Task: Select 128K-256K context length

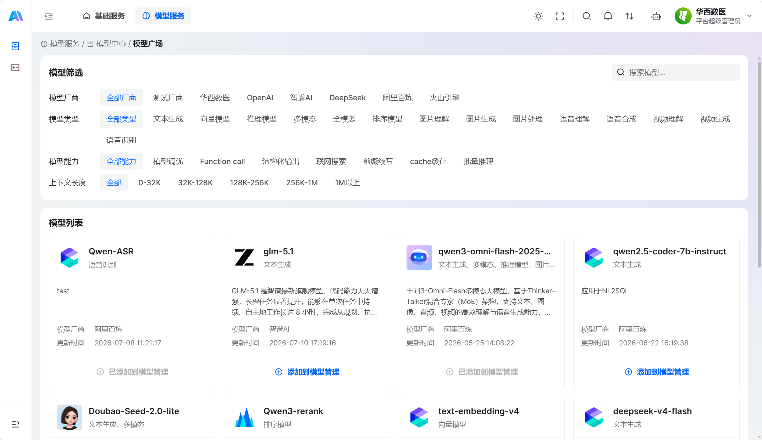Action: [249, 183]
